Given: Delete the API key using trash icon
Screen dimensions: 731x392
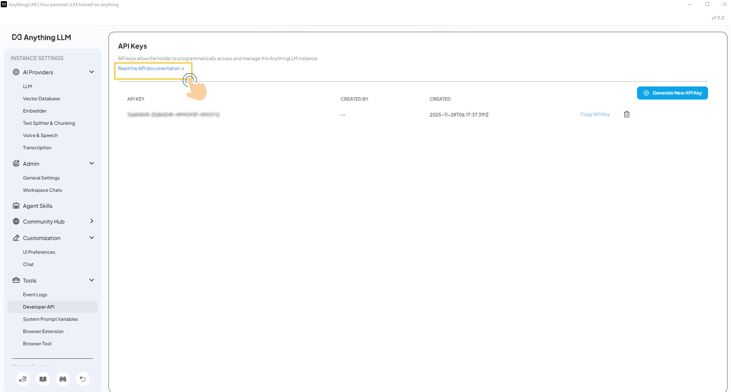Looking at the screenshot, I should tap(626, 114).
